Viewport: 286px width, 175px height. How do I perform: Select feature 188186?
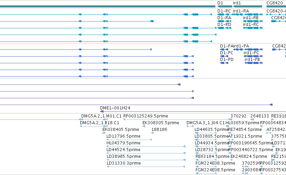pos(159,130)
